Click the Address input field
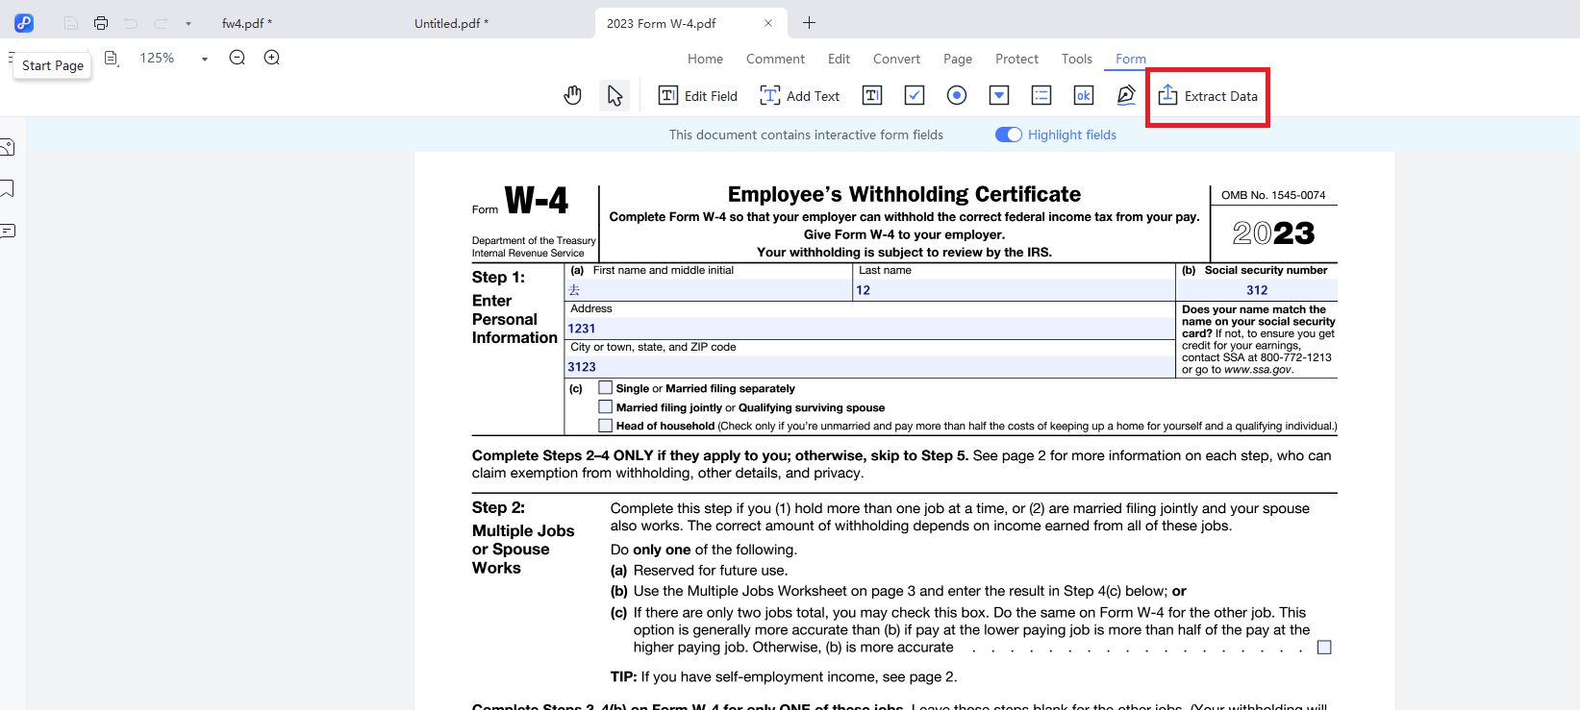 [869, 329]
